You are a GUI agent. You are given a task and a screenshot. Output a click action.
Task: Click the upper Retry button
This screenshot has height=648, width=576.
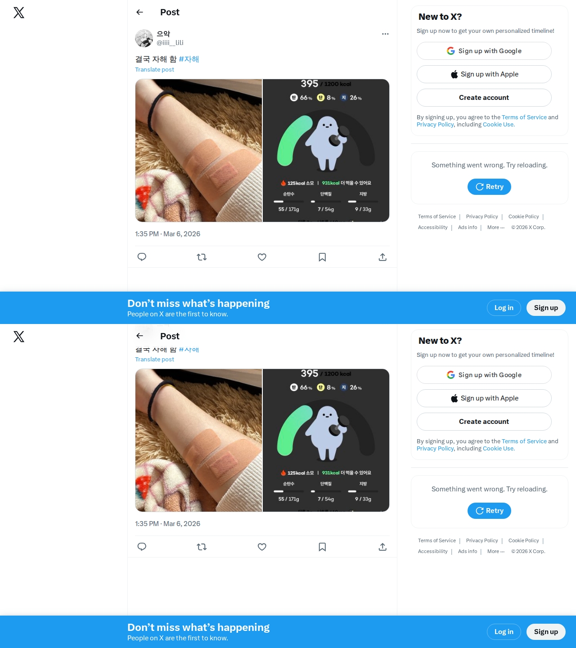(489, 187)
